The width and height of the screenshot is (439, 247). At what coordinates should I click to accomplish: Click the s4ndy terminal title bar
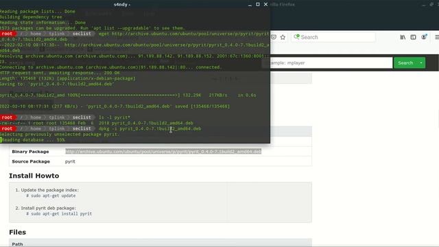[122, 5]
